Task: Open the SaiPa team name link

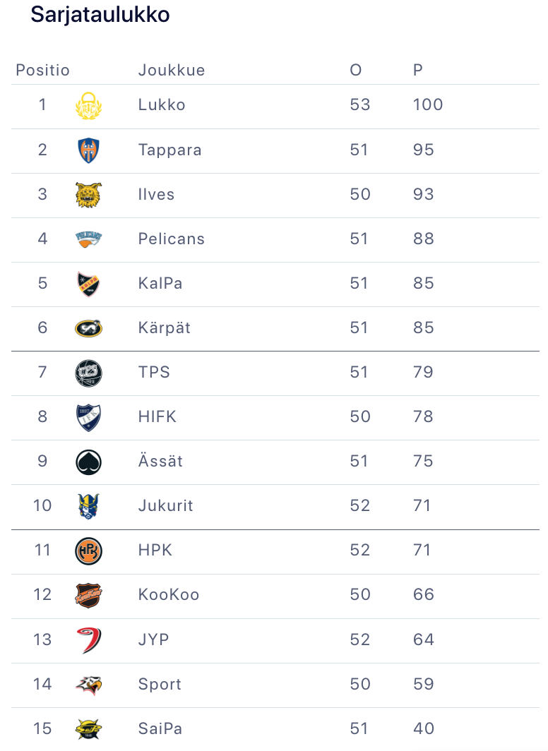Action: pos(160,728)
